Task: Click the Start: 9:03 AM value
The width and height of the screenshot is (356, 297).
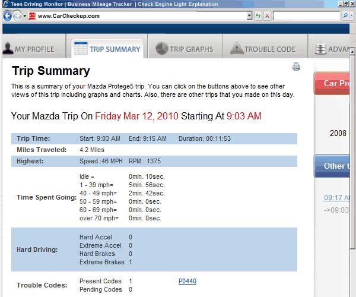Action: click(100, 138)
